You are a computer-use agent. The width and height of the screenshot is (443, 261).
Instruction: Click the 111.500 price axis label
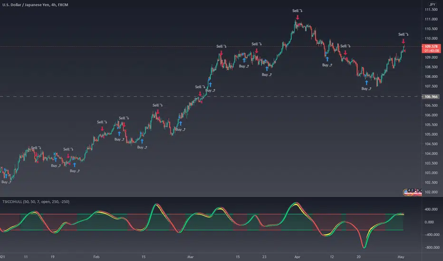pyautogui.click(x=431, y=9)
